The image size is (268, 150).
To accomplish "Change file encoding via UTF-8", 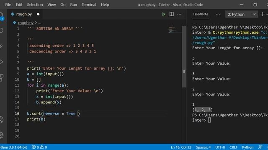I will 220,147.
